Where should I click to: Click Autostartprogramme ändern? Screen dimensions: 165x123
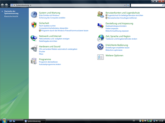tap(50, 64)
